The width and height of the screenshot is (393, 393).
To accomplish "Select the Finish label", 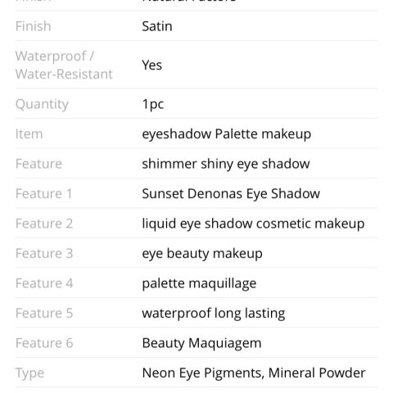I will (33, 26).
